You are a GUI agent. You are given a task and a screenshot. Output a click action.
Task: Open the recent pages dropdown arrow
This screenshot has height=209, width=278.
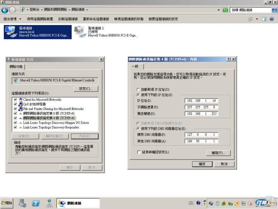[x=18, y=10]
